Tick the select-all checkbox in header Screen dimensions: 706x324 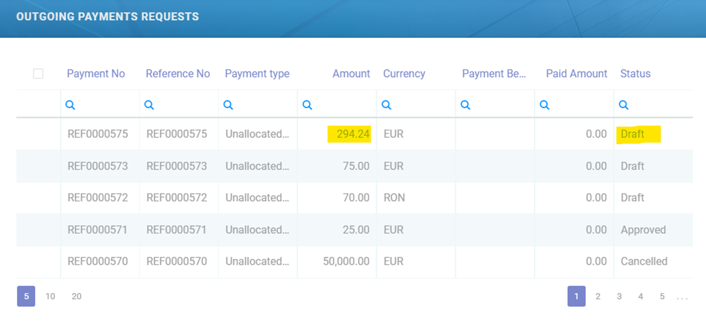[x=38, y=74]
